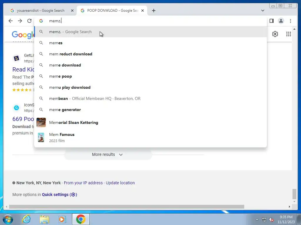Click the 'Update location' link
This screenshot has width=301, height=225.
(120, 183)
